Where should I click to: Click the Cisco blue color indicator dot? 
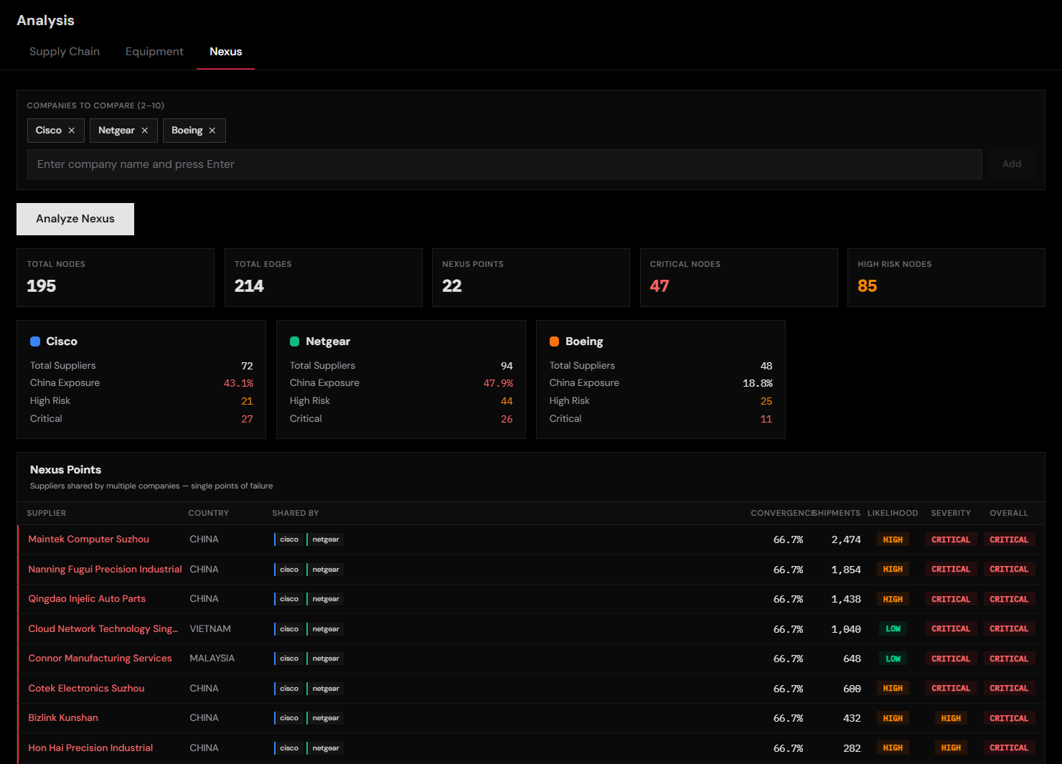click(x=36, y=341)
